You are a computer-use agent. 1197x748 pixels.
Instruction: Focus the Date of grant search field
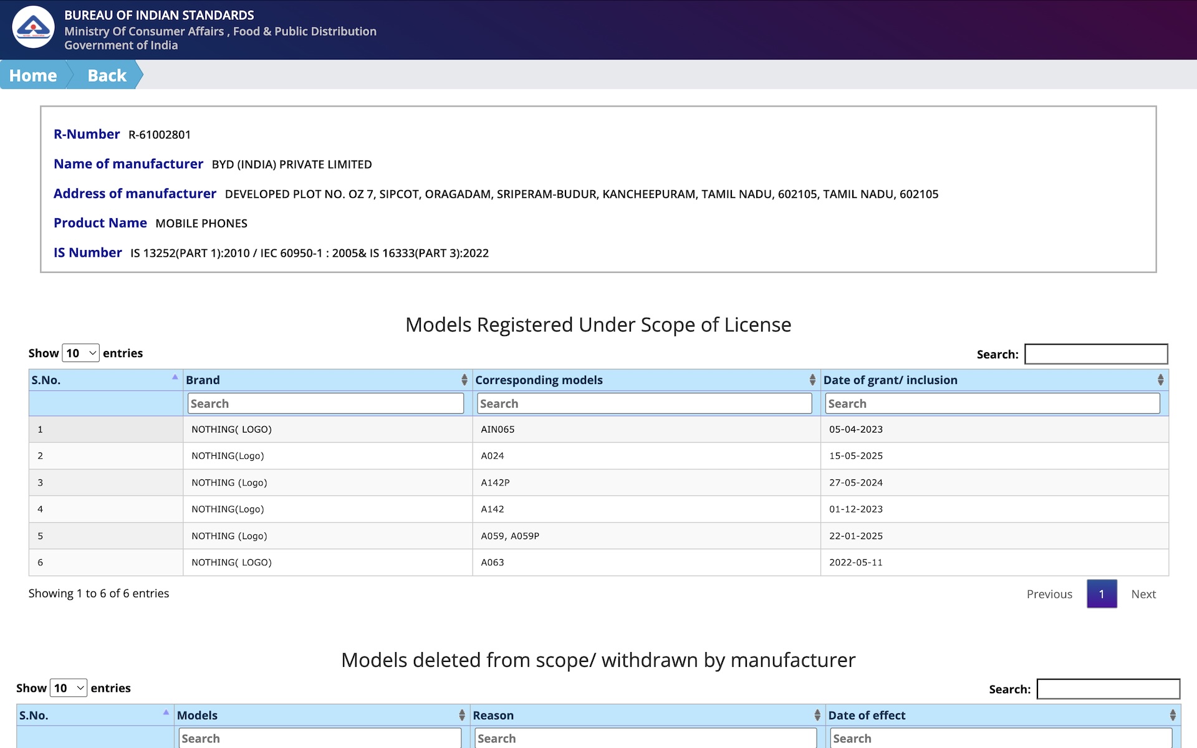(993, 403)
